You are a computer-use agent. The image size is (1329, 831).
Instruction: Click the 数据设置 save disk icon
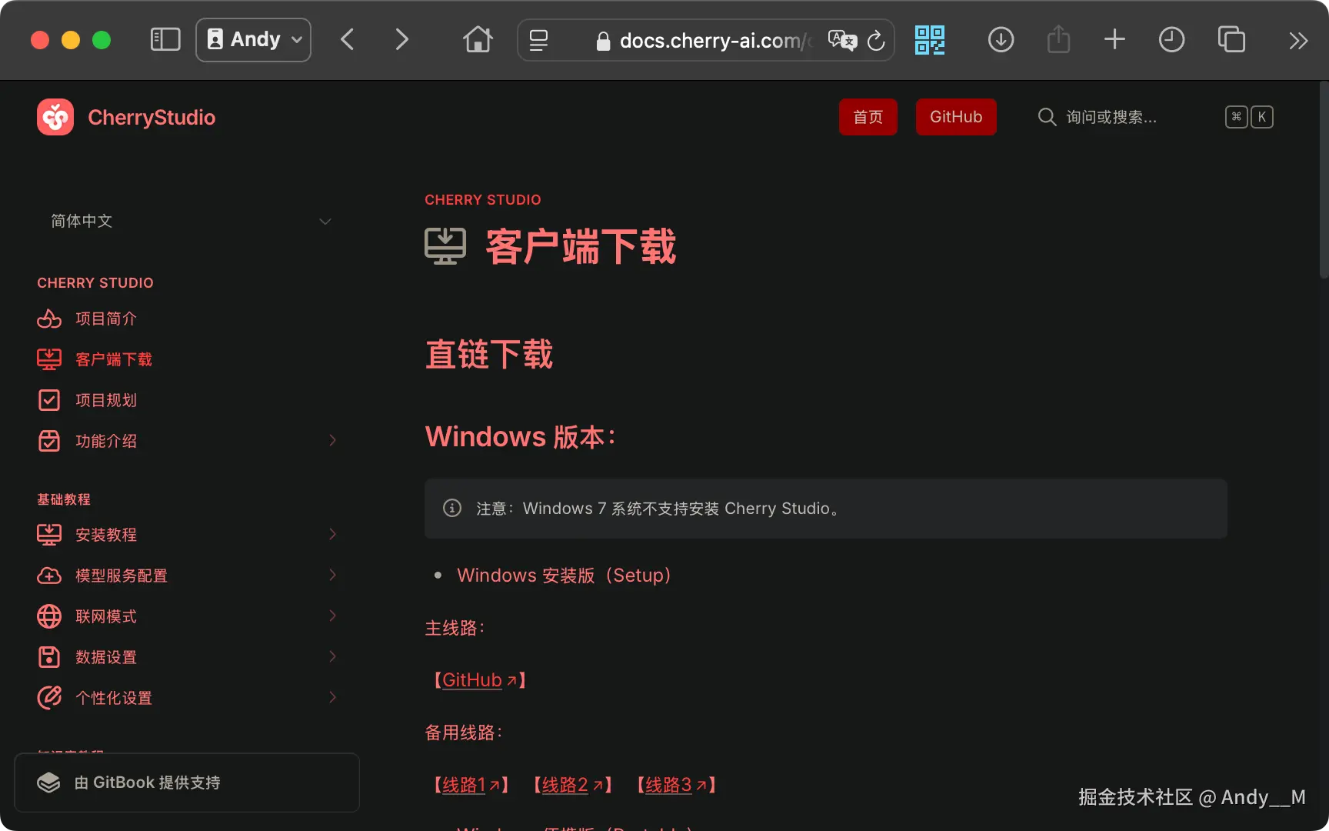click(x=49, y=657)
